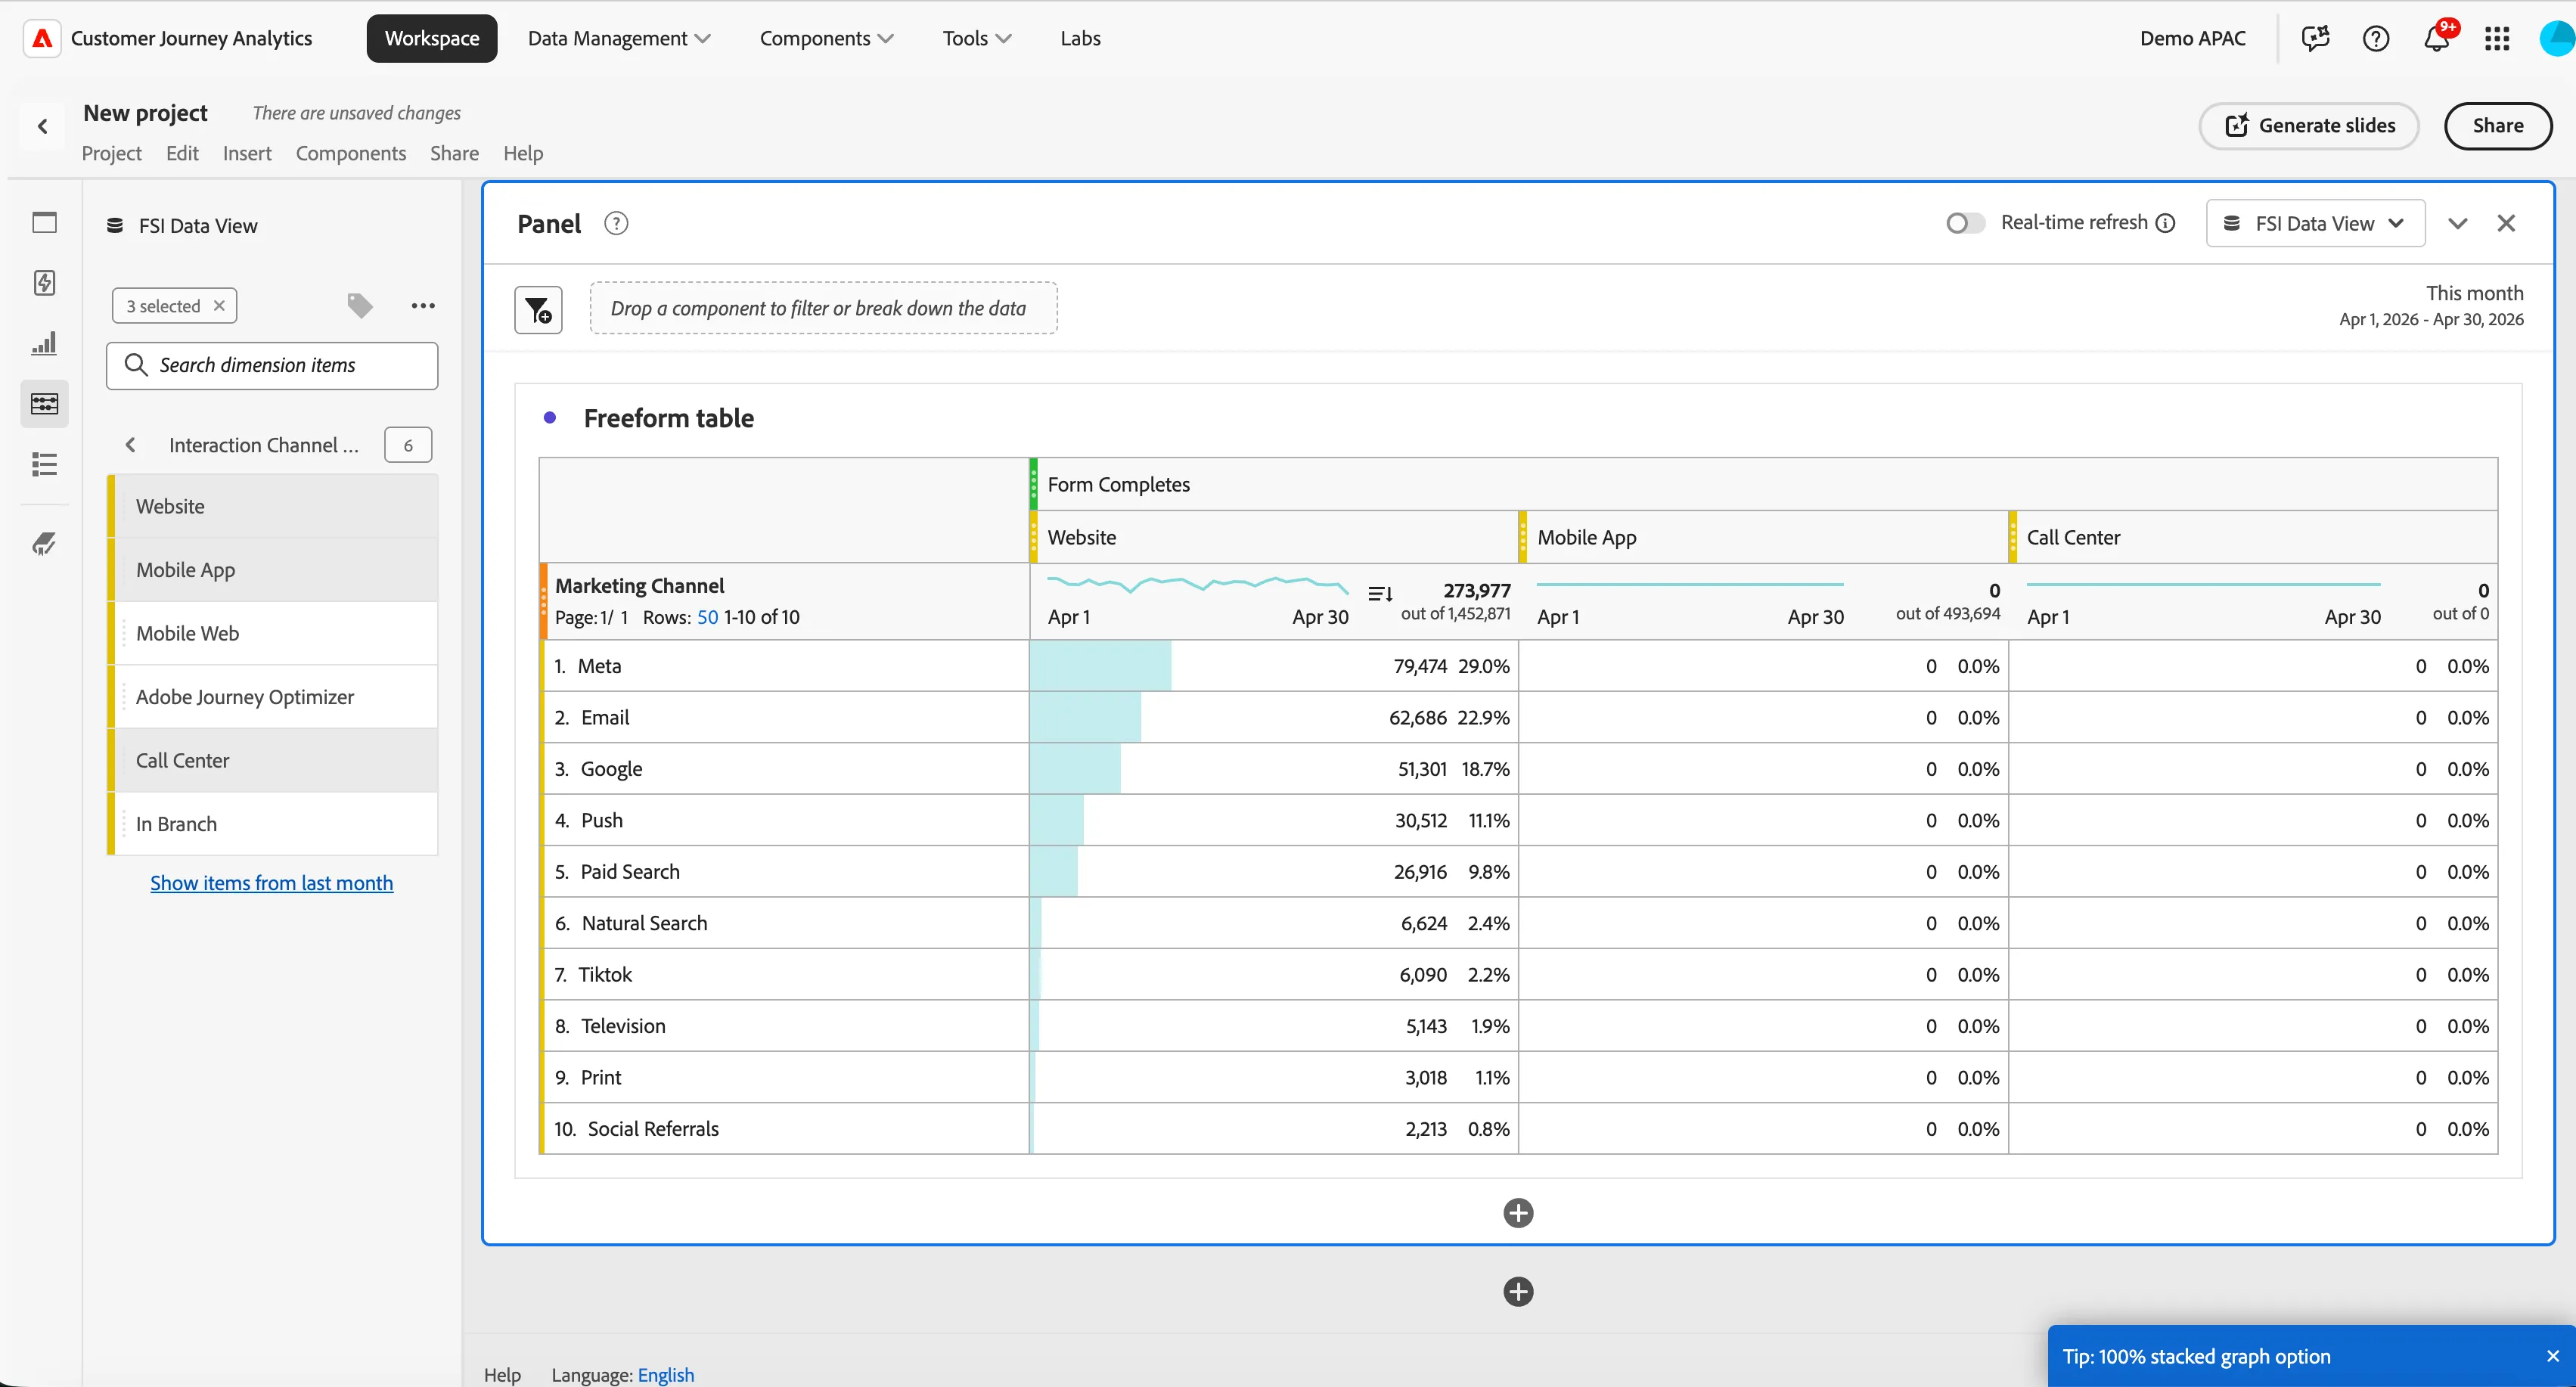Click the add visualization plus inside panel
This screenshot has height=1387, width=2576.
click(1518, 1213)
